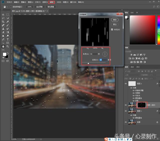The width and height of the screenshot is (160, 141).
Task: Toggle 滚动所有窗口 checkbox in options bar
Action: pos(11,7)
